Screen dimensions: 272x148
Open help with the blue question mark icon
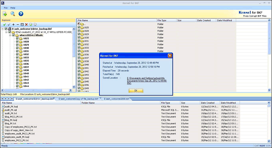coord(21,14)
